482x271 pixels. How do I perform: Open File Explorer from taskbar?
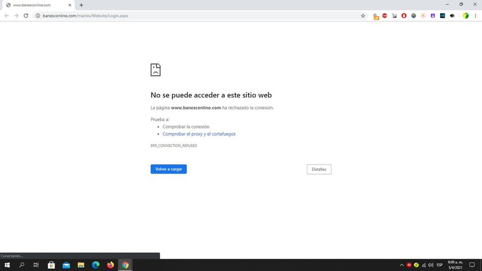81,265
